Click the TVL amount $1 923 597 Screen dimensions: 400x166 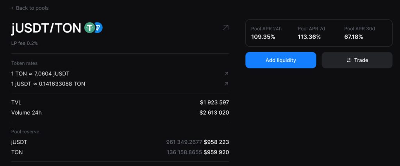(x=214, y=103)
